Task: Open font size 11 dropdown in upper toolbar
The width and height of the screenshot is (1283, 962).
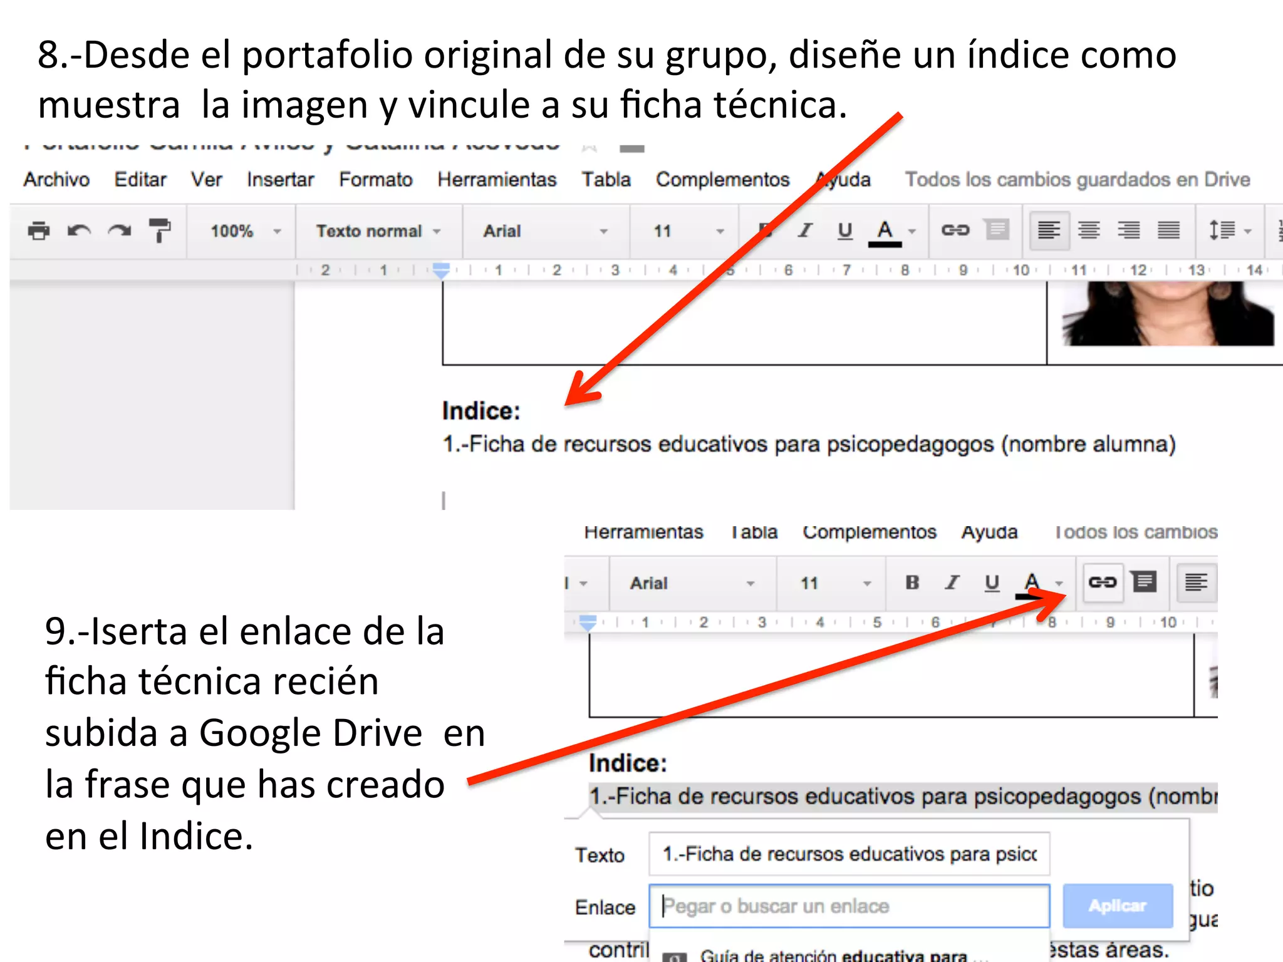Action: tap(688, 231)
